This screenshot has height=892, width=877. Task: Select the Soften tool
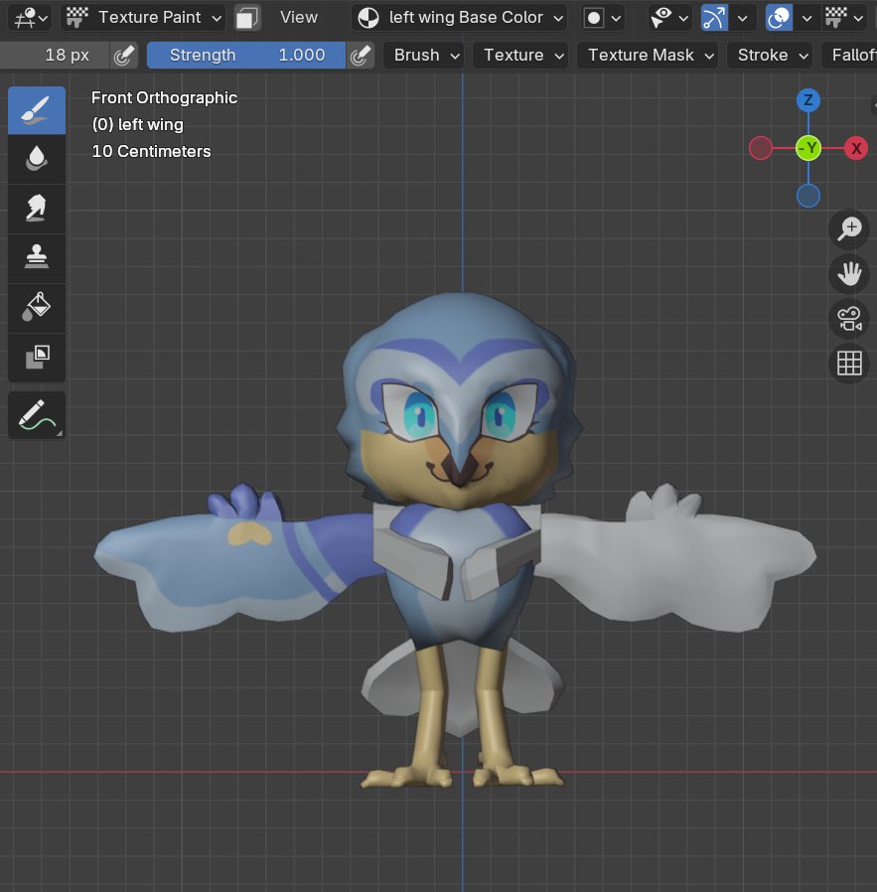(37, 159)
